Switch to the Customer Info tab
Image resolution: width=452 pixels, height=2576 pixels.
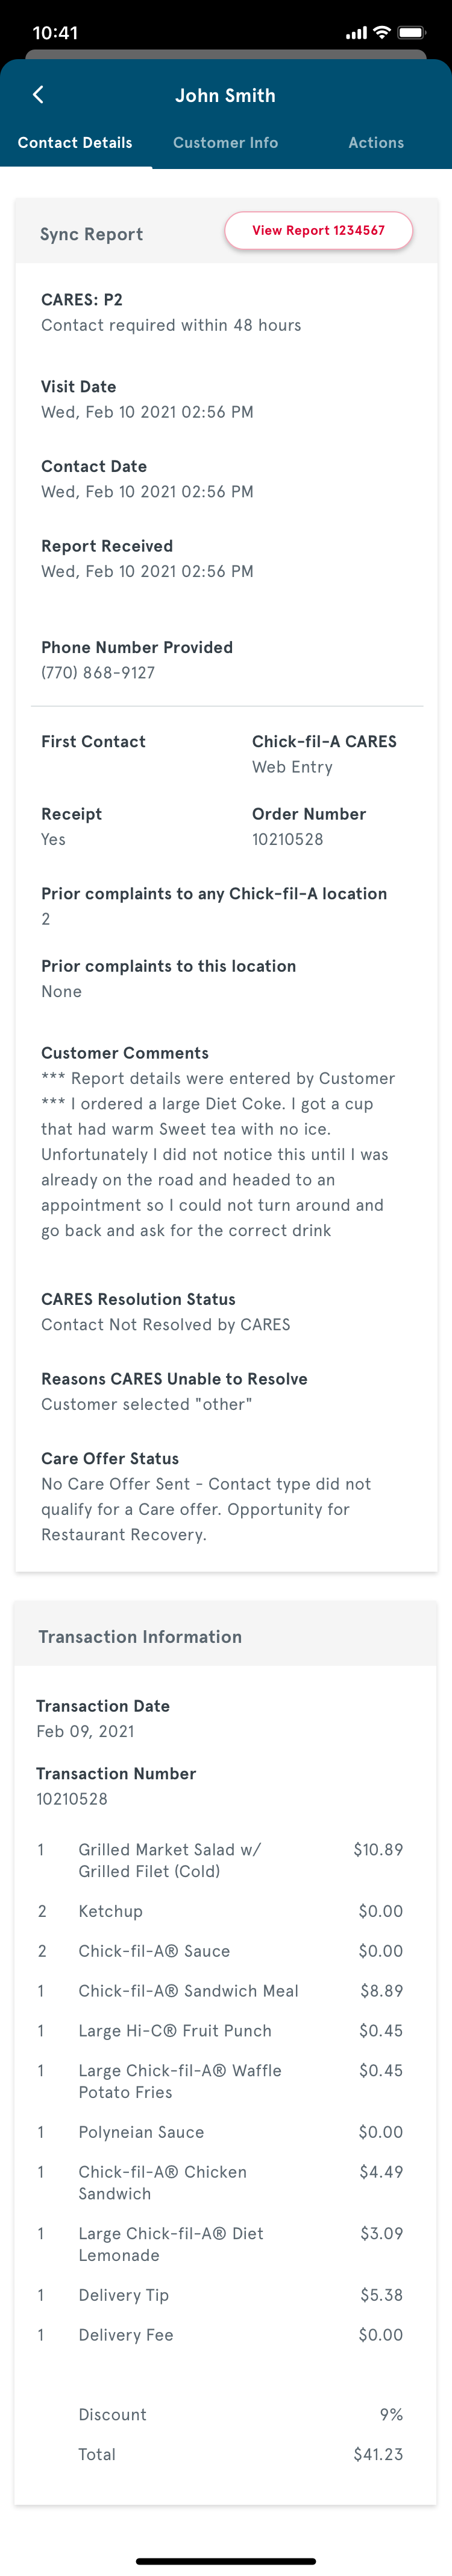coord(225,143)
